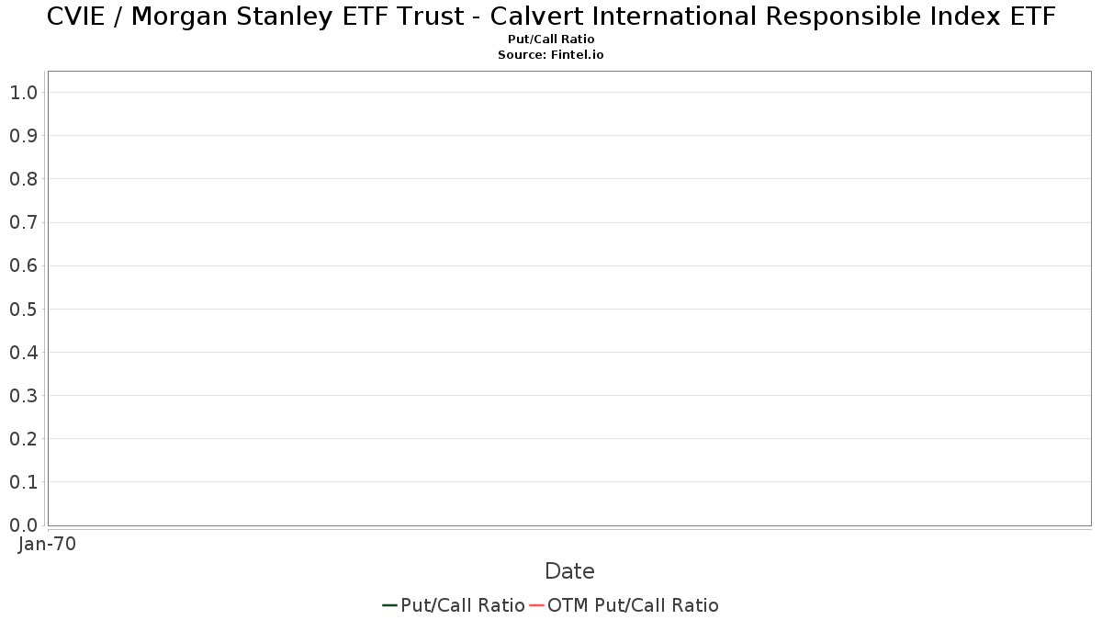Screen dimensions: 1102x620
Task: Click the 0.5 y-axis value
Action: pos(23,309)
